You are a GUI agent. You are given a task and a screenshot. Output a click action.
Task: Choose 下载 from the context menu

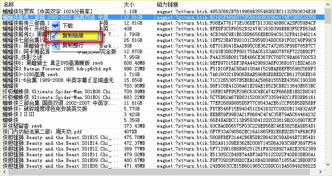[74, 26]
